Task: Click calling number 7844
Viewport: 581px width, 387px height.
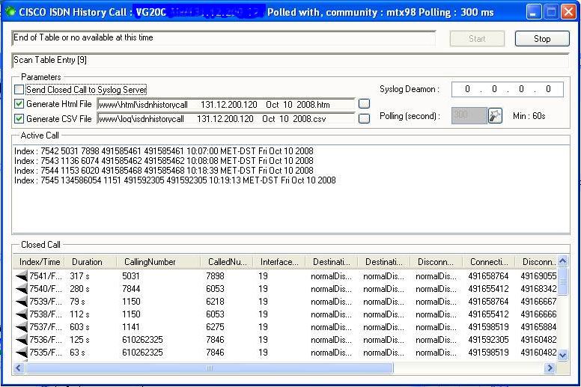Action: coord(131,289)
